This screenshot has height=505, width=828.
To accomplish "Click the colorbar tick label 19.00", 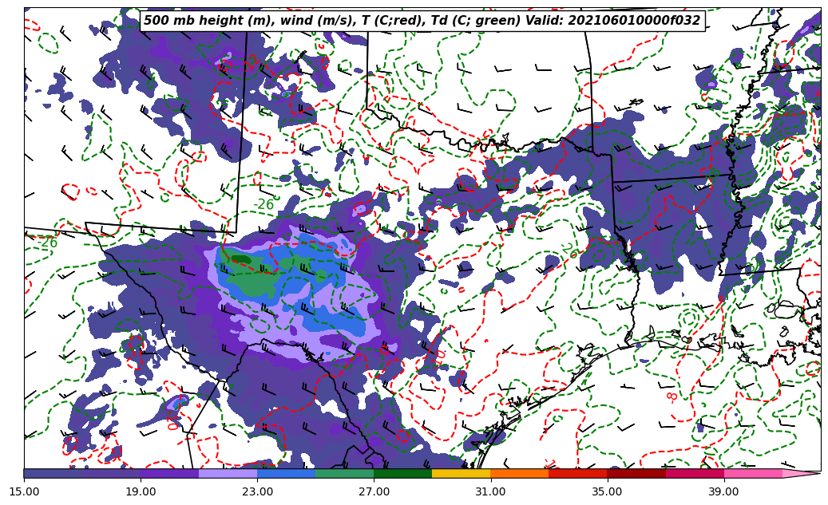I will 141,491.
